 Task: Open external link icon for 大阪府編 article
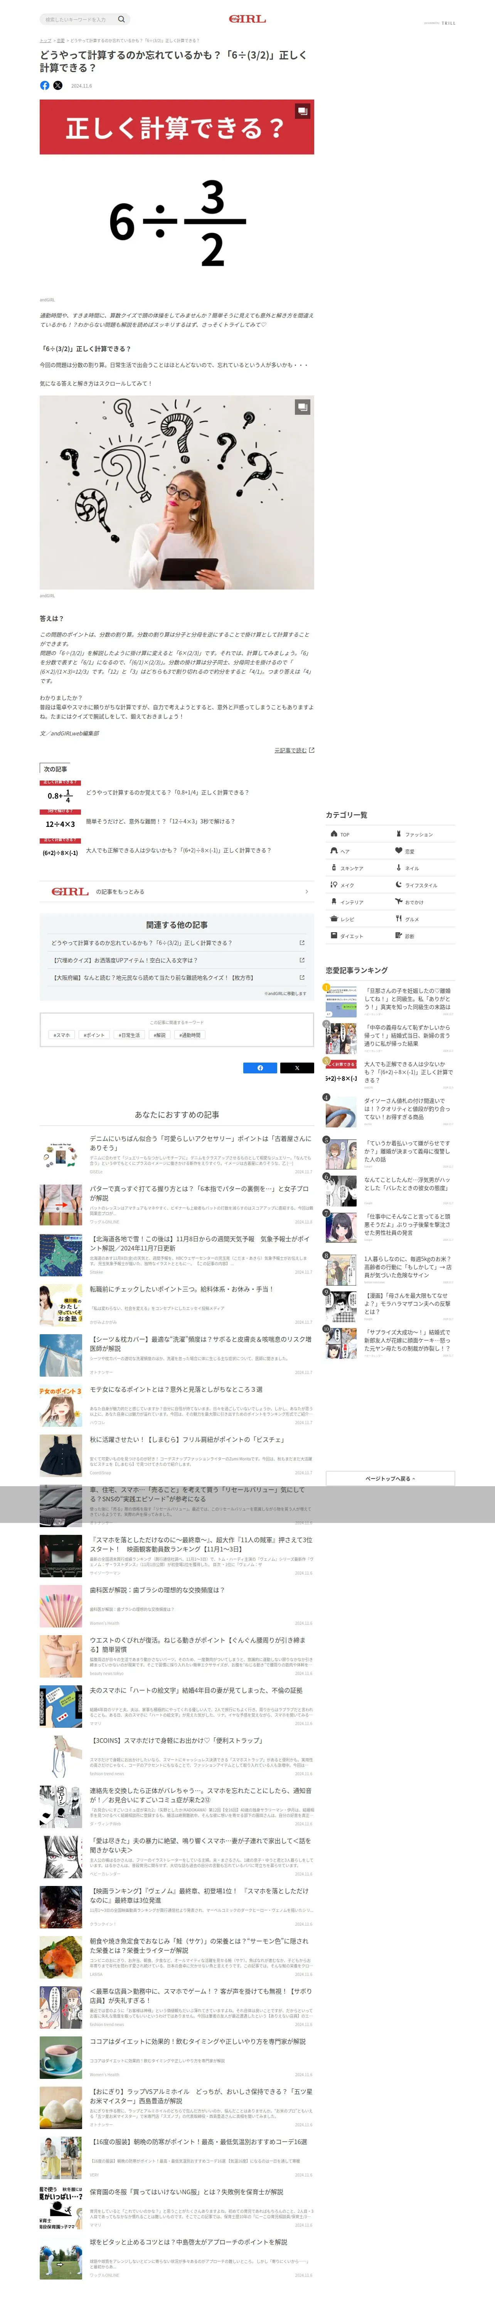(302, 977)
